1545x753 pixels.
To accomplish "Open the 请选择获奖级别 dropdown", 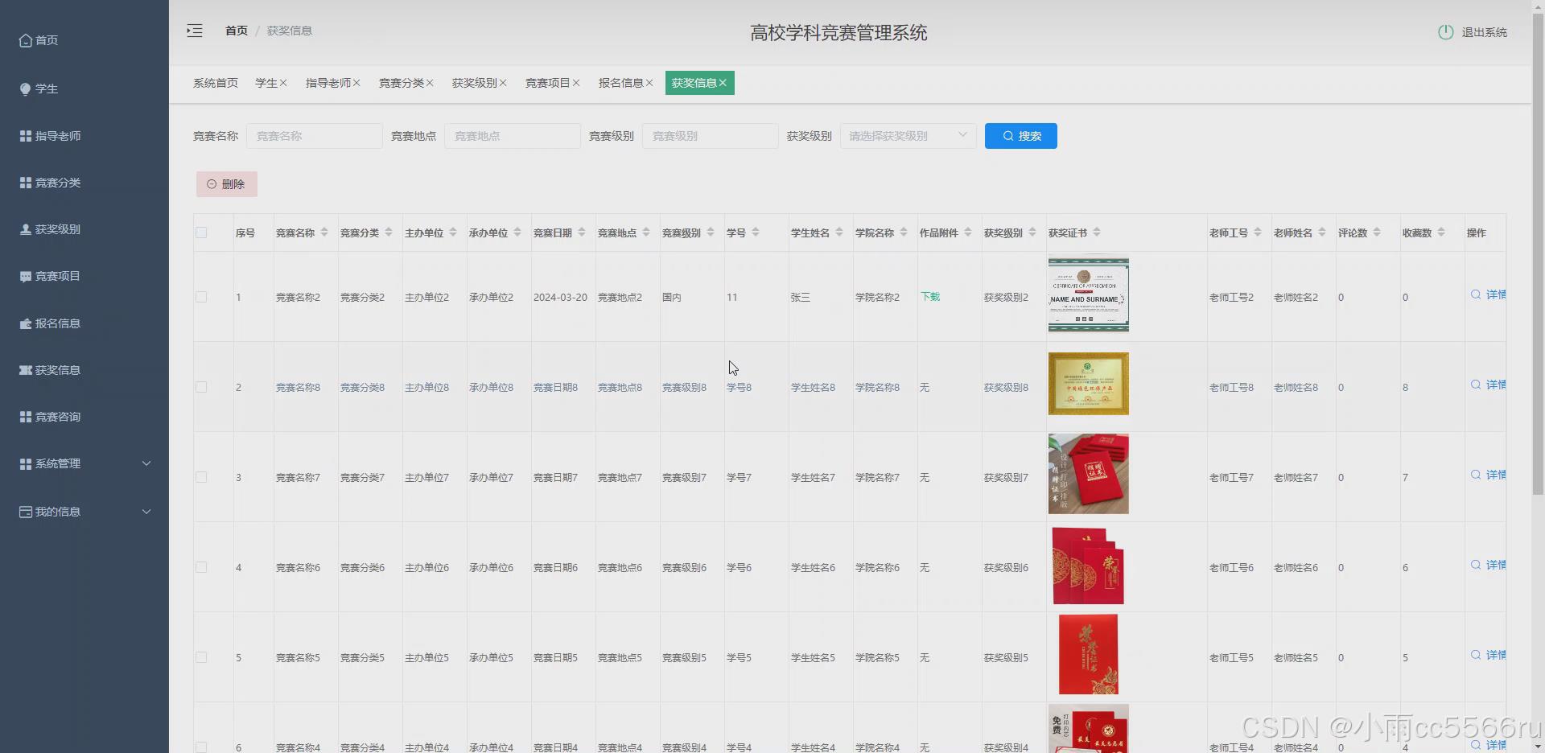I will coord(908,135).
